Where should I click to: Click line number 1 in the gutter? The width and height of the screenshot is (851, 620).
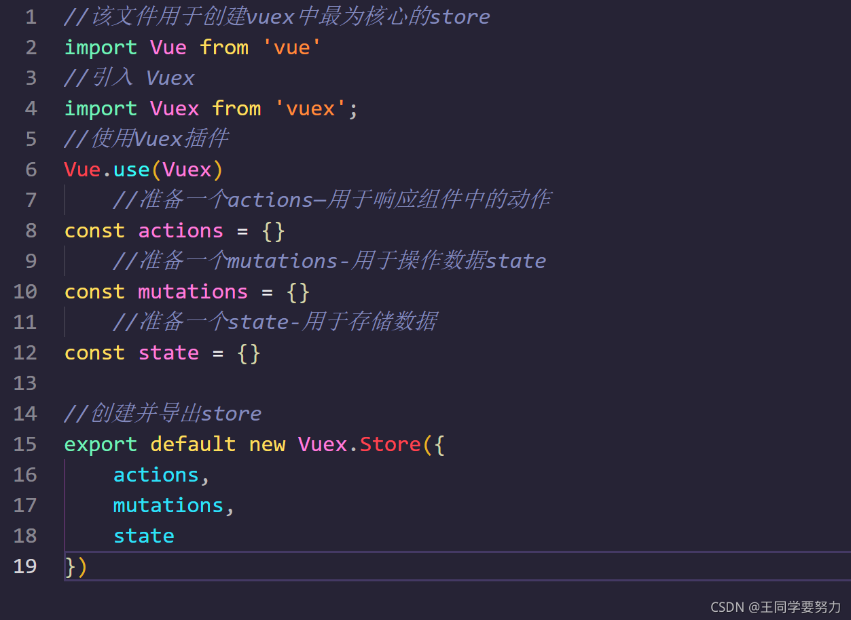(x=31, y=17)
